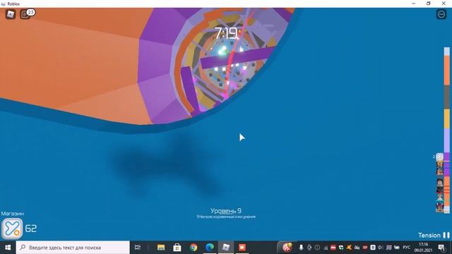
Task: Click the Уровень 9 level label
Action: point(226,211)
